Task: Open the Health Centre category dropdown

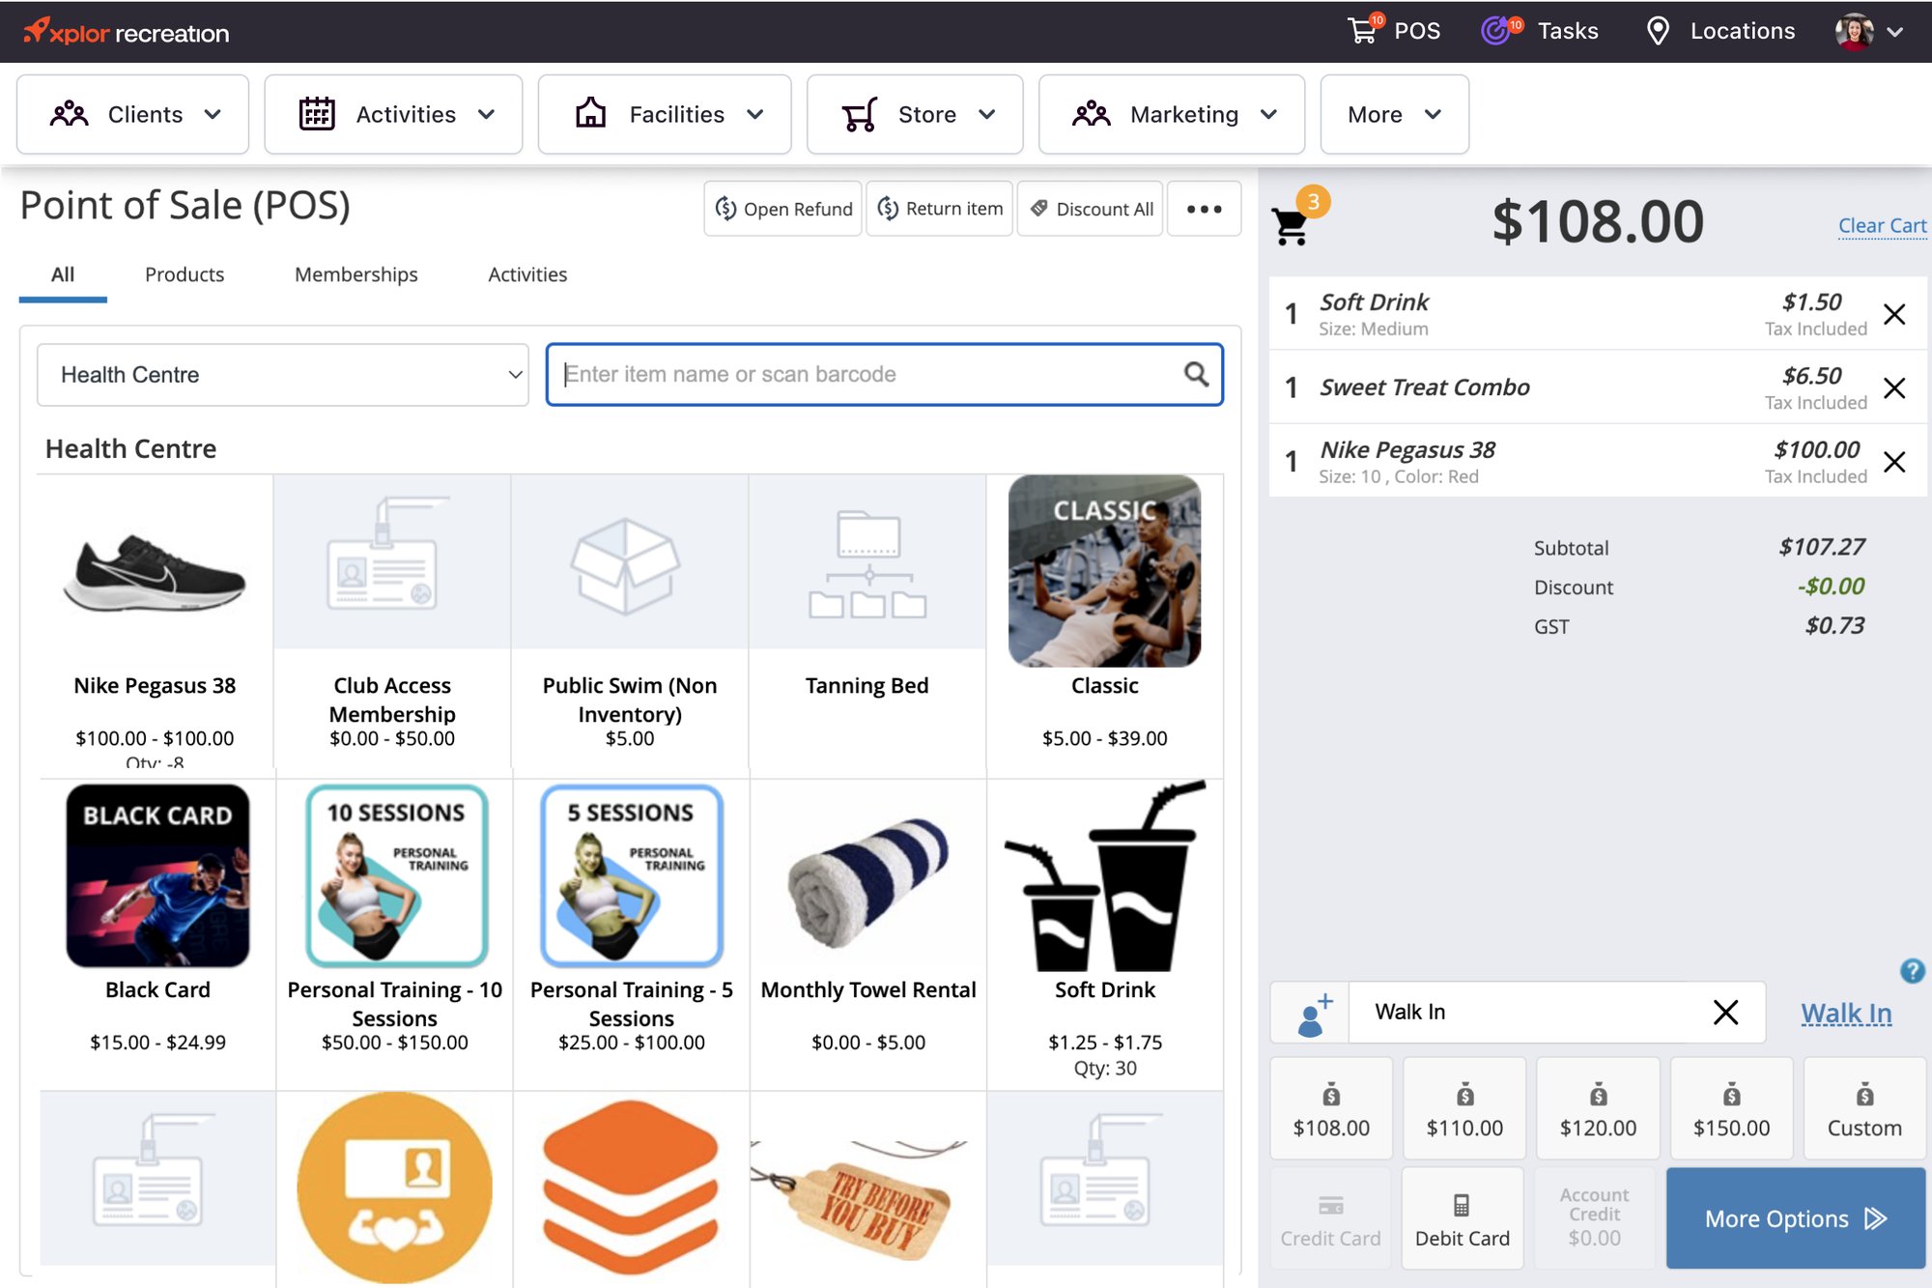Action: pos(283,375)
